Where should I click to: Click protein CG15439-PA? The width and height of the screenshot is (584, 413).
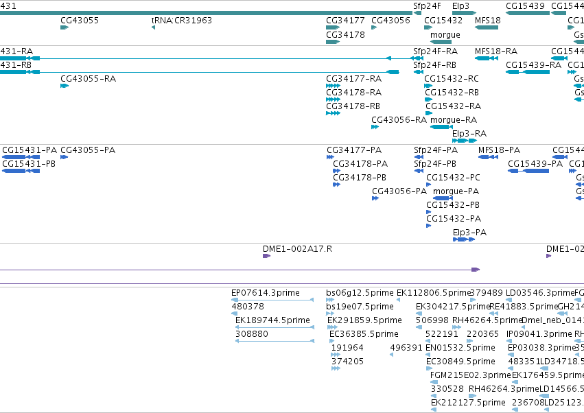pos(535,164)
